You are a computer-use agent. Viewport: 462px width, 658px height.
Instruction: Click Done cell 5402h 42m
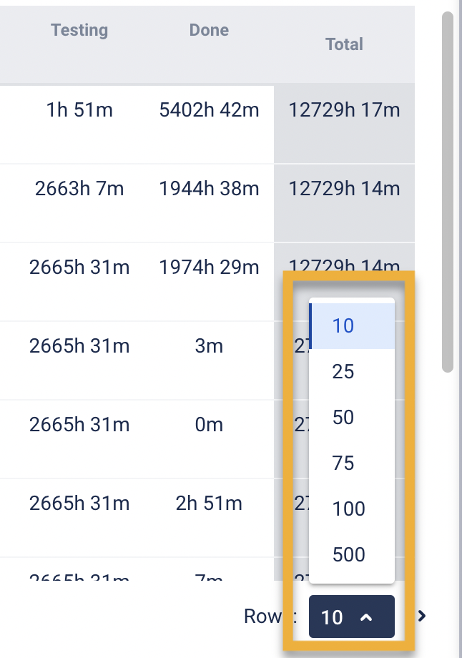[x=209, y=110]
